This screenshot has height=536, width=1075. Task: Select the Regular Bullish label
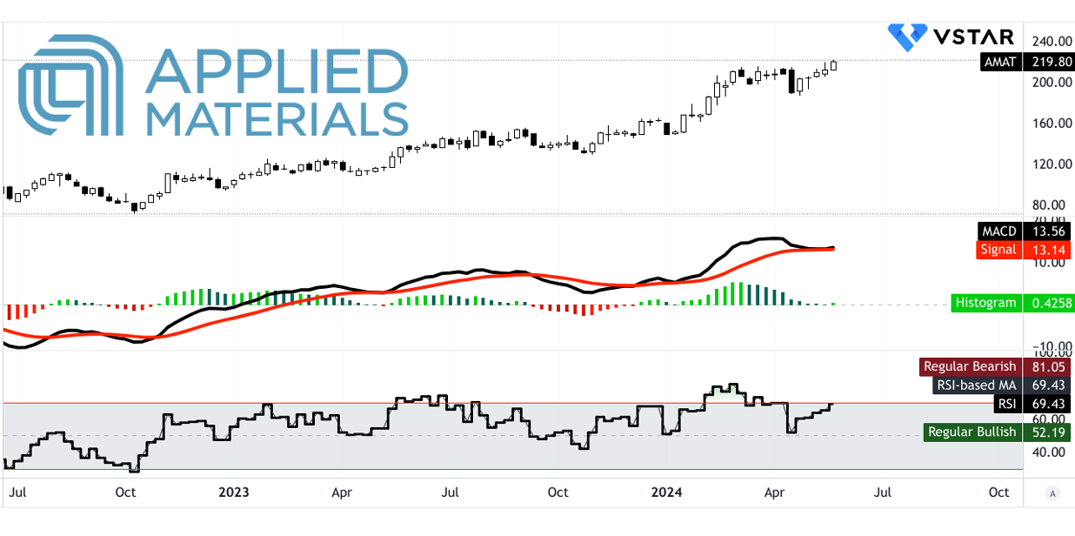(972, 432)
